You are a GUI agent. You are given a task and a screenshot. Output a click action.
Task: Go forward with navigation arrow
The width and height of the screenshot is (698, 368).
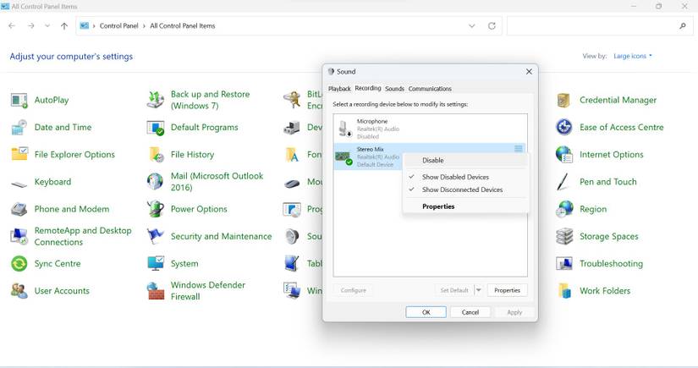30,26
